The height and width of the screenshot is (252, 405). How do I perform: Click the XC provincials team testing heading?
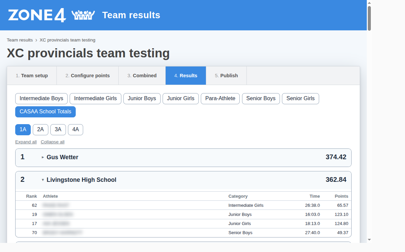click(x=88, y=53)
